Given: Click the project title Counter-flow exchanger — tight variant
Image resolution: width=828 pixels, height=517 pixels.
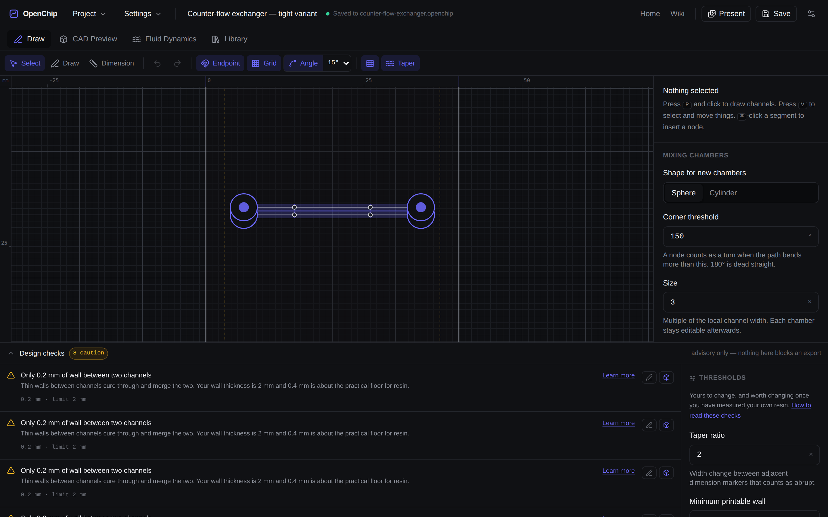Looking at the screenshot, I should pos(252,14).
